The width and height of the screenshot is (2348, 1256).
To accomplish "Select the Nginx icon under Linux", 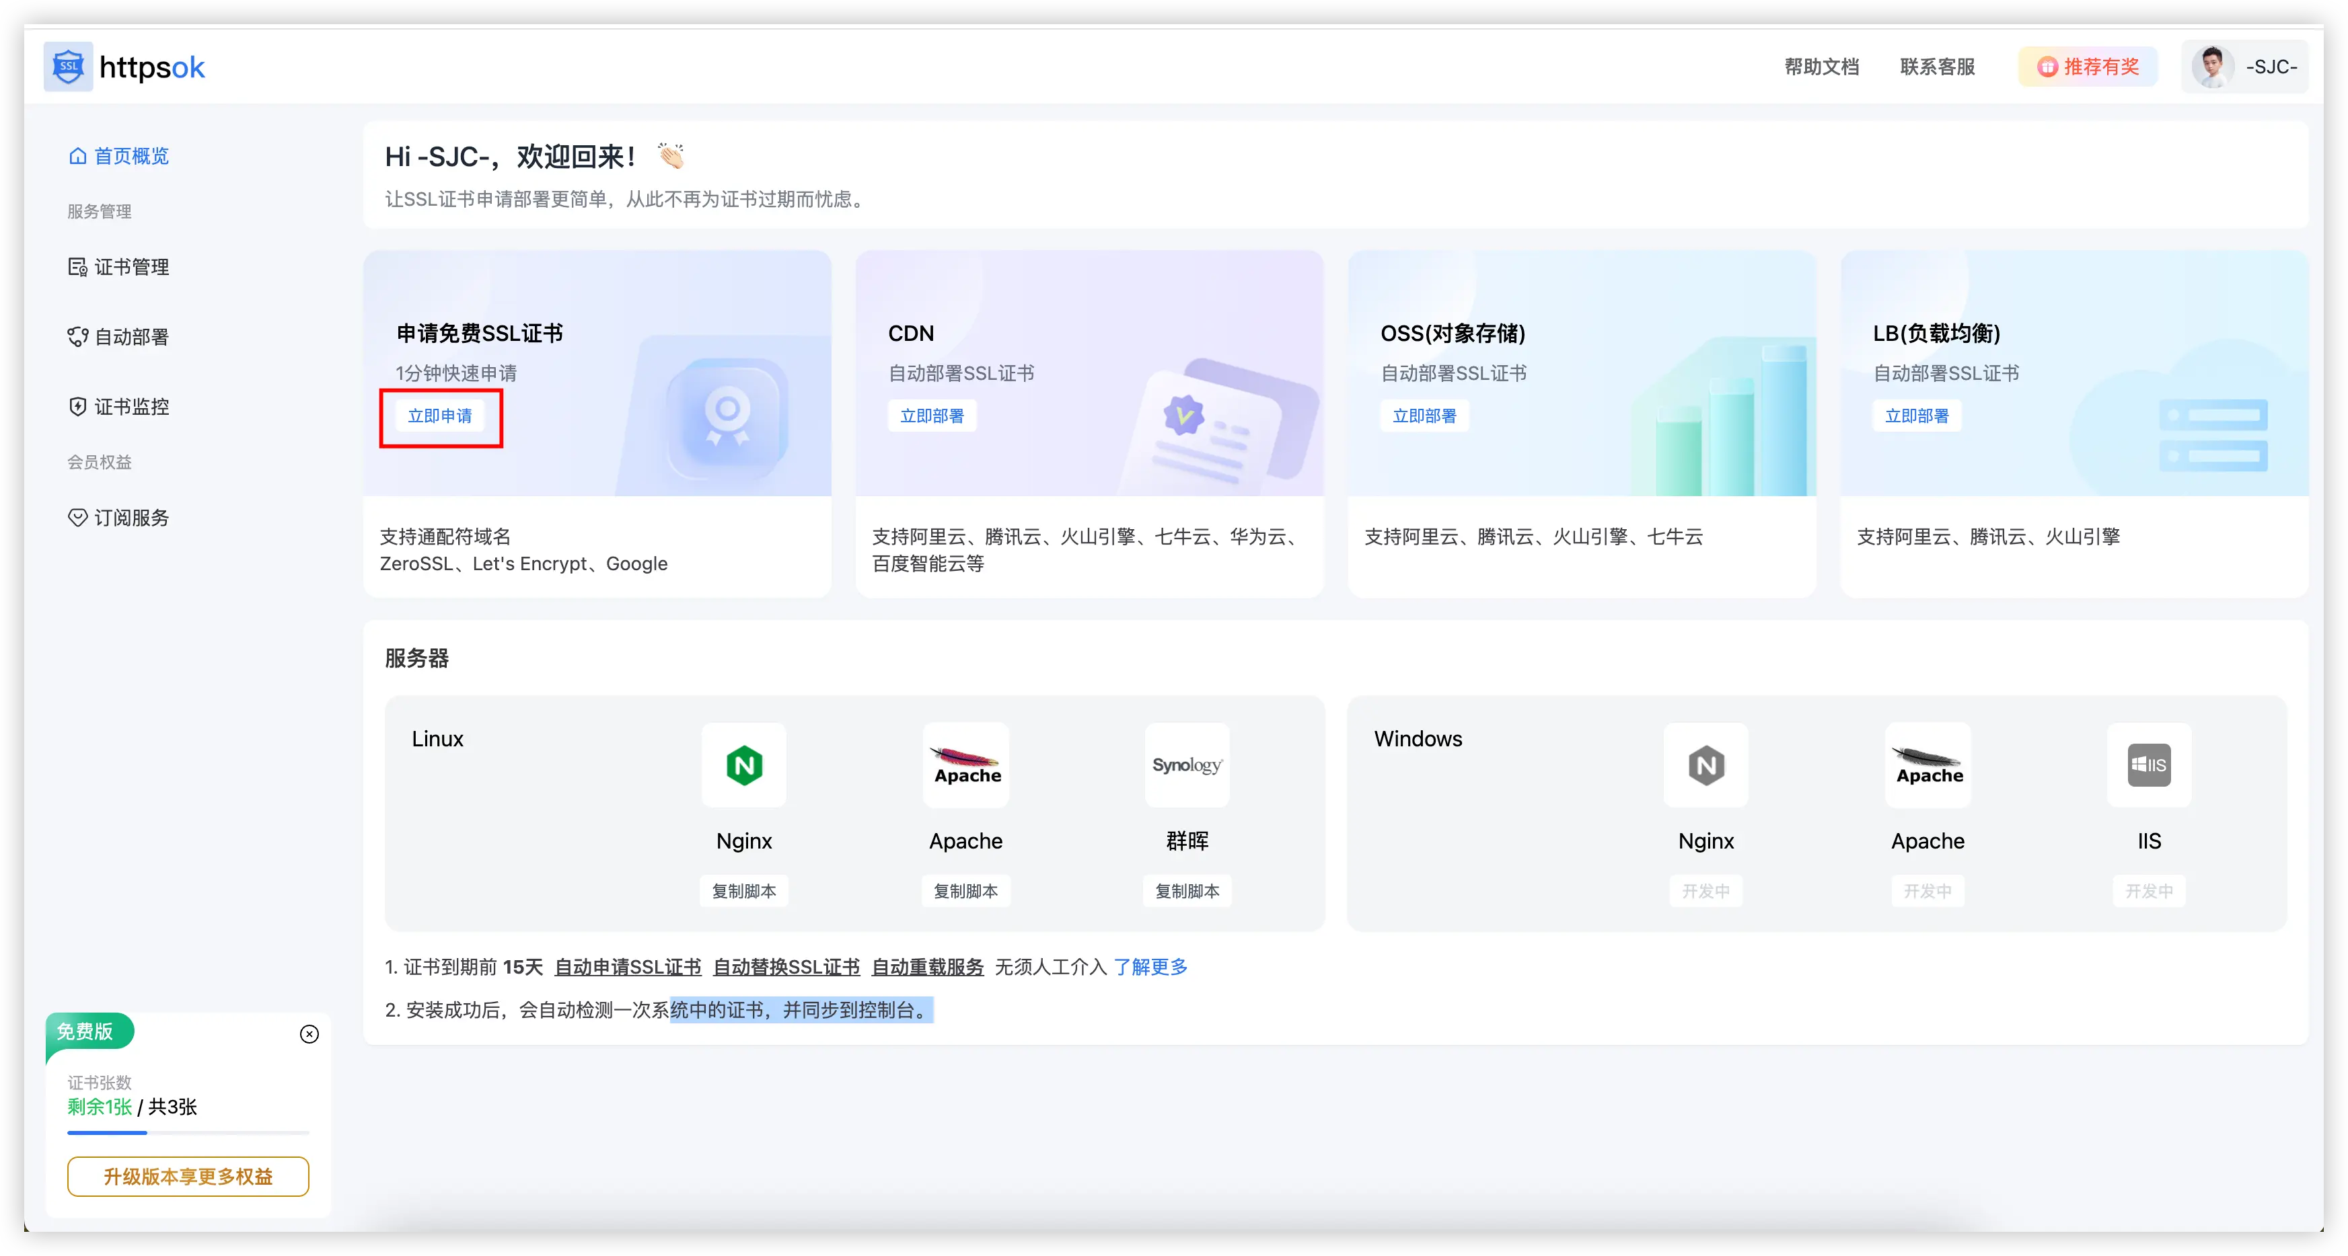I will click(x=744, y=765).
